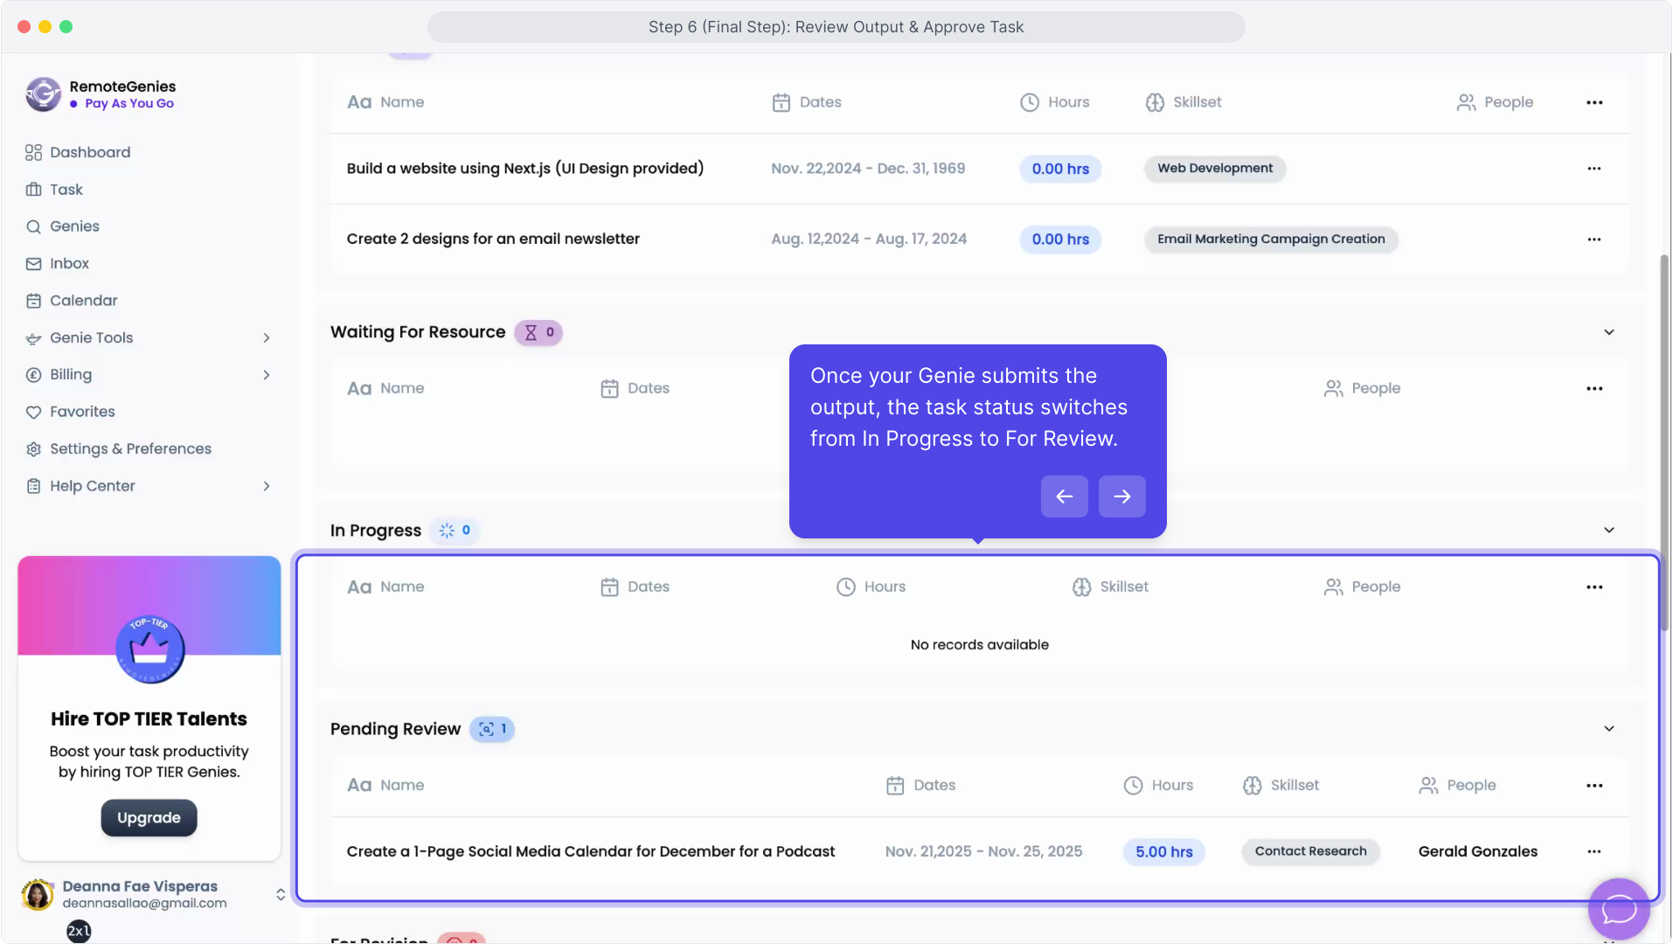
Task: Open the Create 2 designs email newsletter task
Action: coord(493,239)
